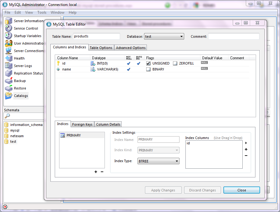Add index column with plus icon

click(x=246, y=149)
